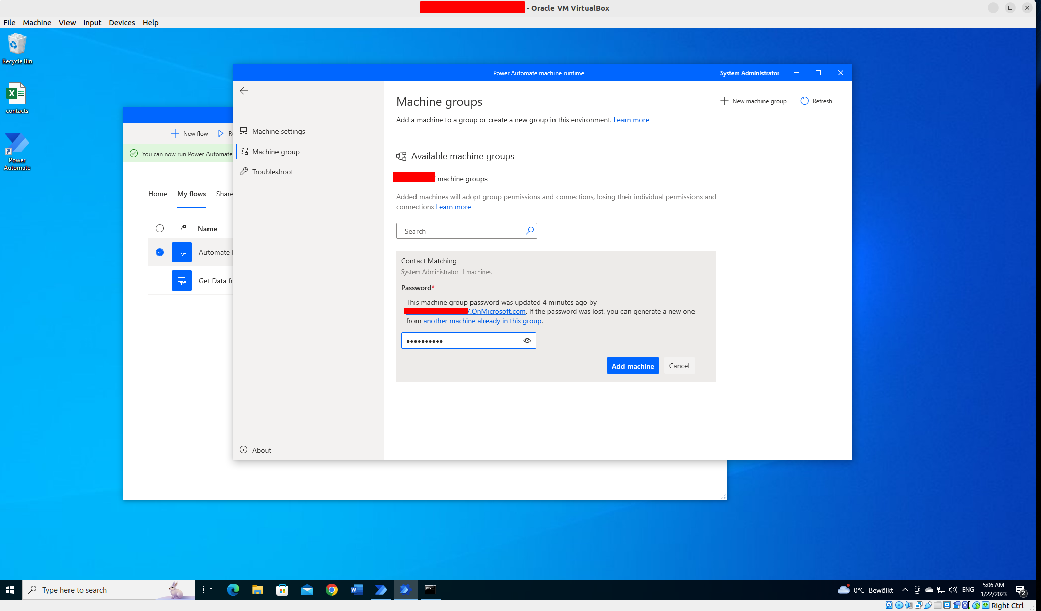
Task: Open Machine settings in sidebar
Action: pyautogui.click(x=278, y=131)
